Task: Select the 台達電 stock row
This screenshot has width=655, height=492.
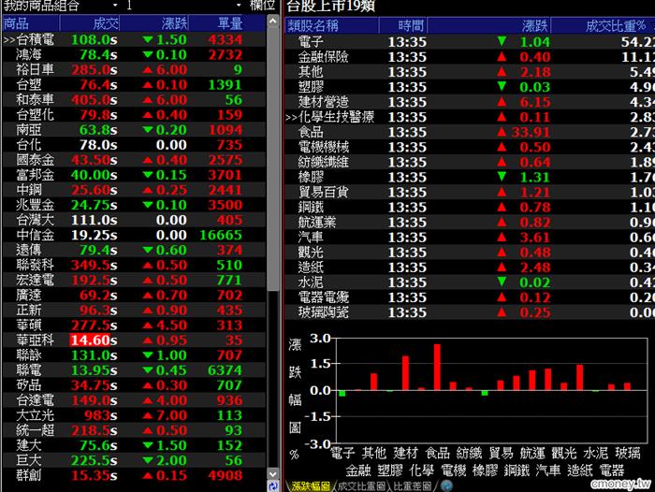Action: (x=134, y=400)
